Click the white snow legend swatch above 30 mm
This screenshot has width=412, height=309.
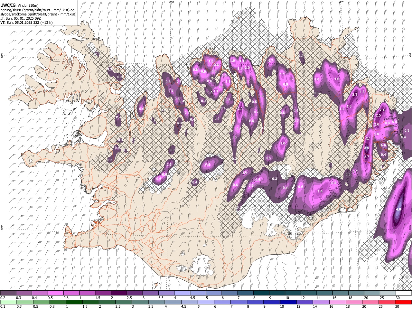pos(403,293)
